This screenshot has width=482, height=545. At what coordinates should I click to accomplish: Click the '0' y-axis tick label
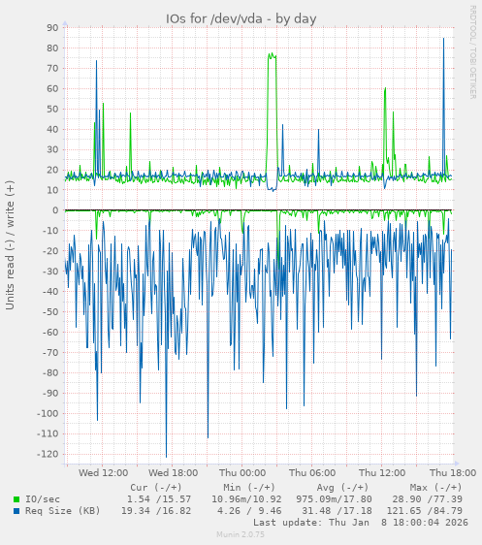click(55, 210)
